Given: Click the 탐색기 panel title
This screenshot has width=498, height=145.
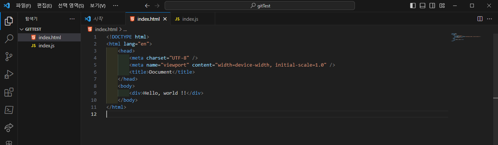Looking at the screenshot, I should (31, 19).
